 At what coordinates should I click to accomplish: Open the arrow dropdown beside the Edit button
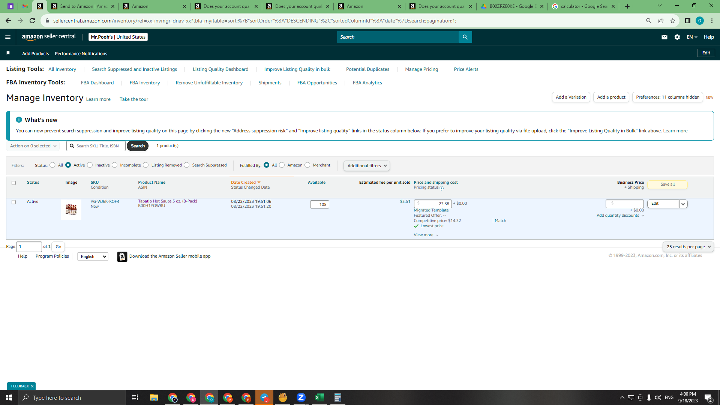pyautogui.click(x=683, y=204)
